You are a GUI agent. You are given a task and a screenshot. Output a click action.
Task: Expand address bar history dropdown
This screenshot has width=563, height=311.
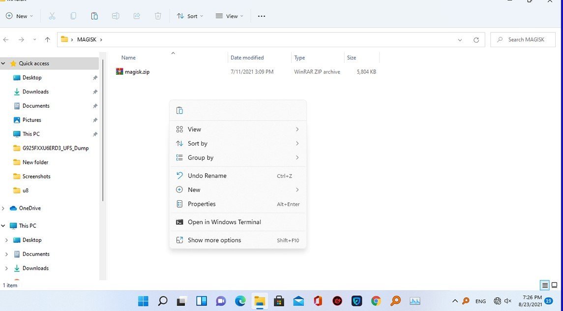pos(460,40)
